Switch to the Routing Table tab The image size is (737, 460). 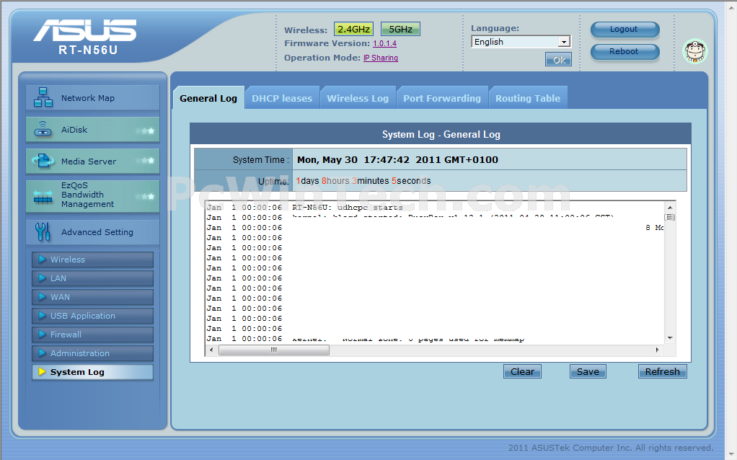pyautogui.click(x=528, y=98)
